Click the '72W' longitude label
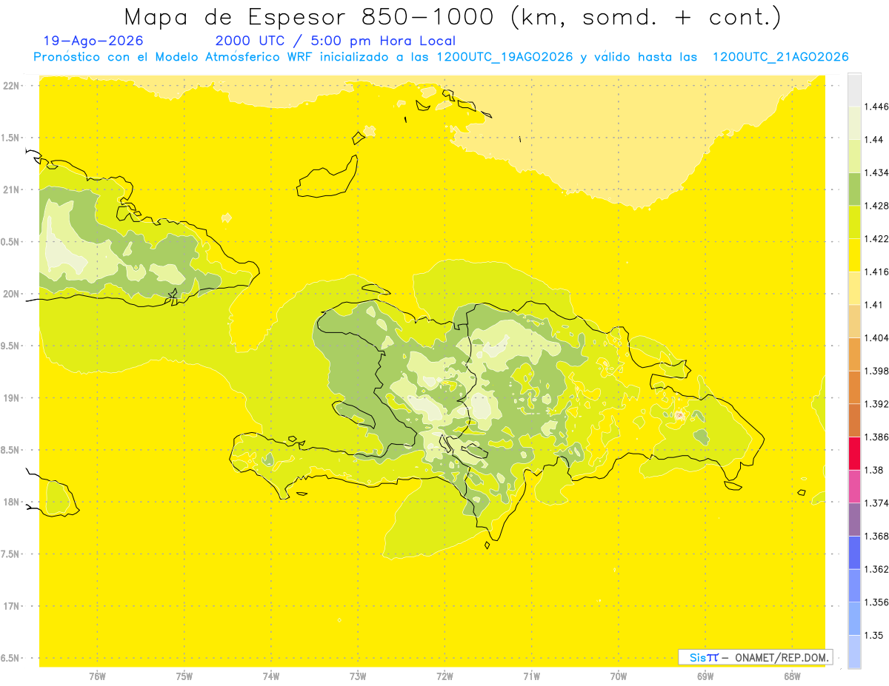This screenshot has height=686, width=889. pyautogui.click(x=444, y=676)
